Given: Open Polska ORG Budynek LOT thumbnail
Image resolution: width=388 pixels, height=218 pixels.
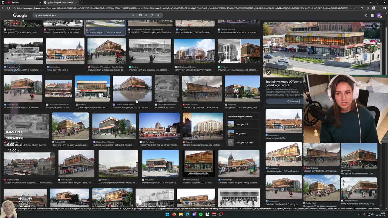Looking at the screenshot, I should (71, 126).
